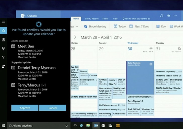Select the Thursday 31 date header
The width and height of the screenshot is (183, 129).
(x=158, y=49)
